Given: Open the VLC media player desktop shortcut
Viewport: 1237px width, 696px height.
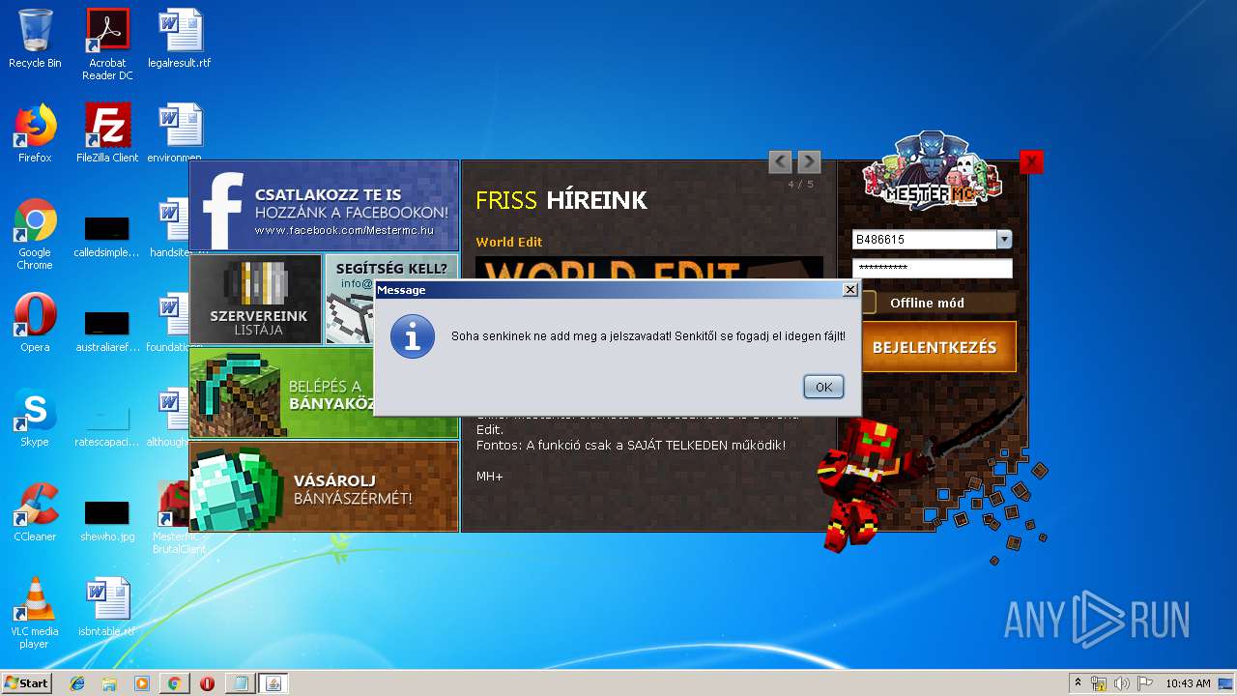Looking at the screenshot, I should [35, 613].
